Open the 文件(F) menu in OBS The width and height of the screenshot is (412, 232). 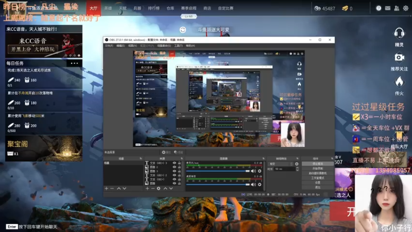(109, 46)
